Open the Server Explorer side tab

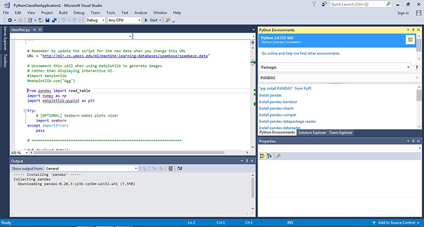(x=5, y=38)
